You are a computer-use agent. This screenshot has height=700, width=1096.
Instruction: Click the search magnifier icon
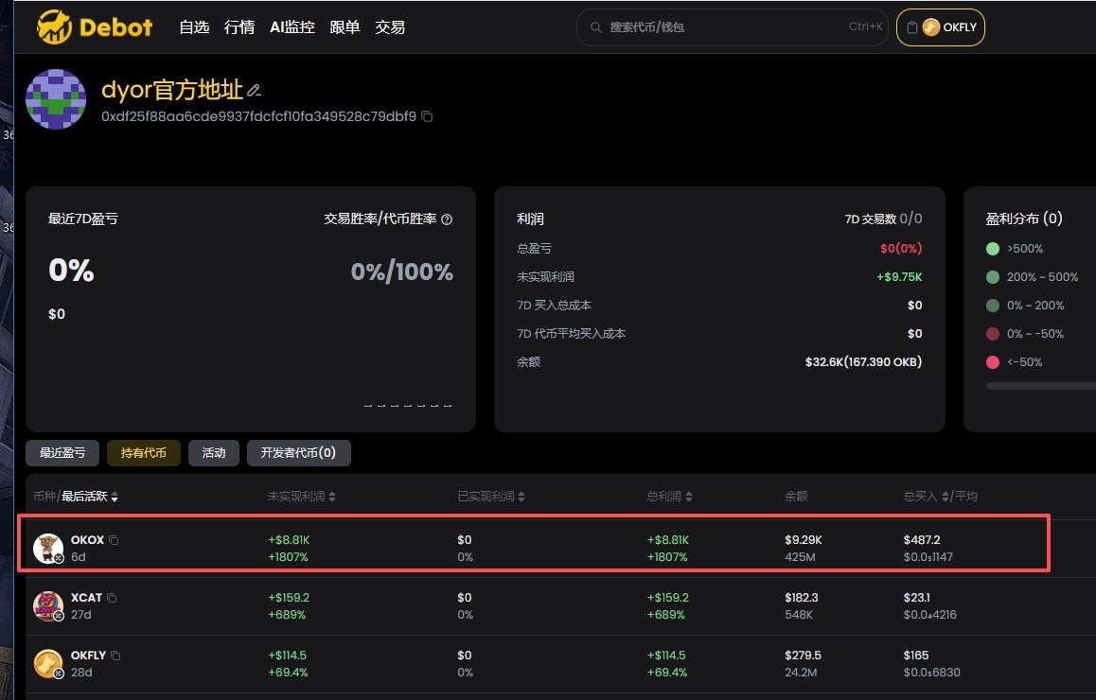[x=595, y=27]
